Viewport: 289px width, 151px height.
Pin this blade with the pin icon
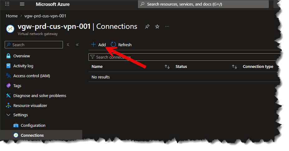pyautogui.click(x=147, y=27)
